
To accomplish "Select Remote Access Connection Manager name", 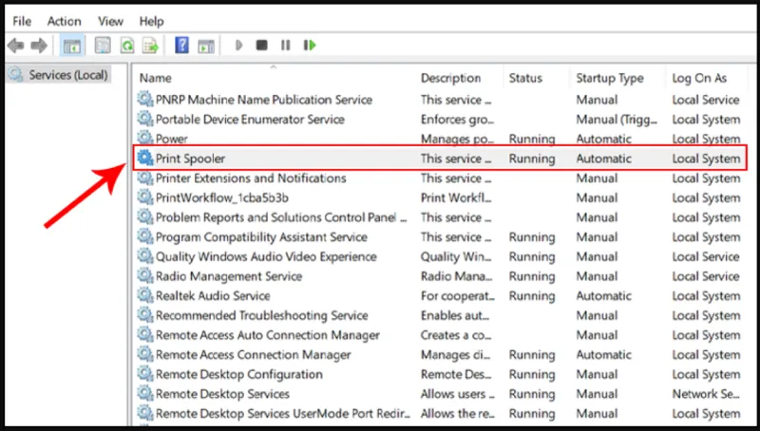I will (253, 354).
